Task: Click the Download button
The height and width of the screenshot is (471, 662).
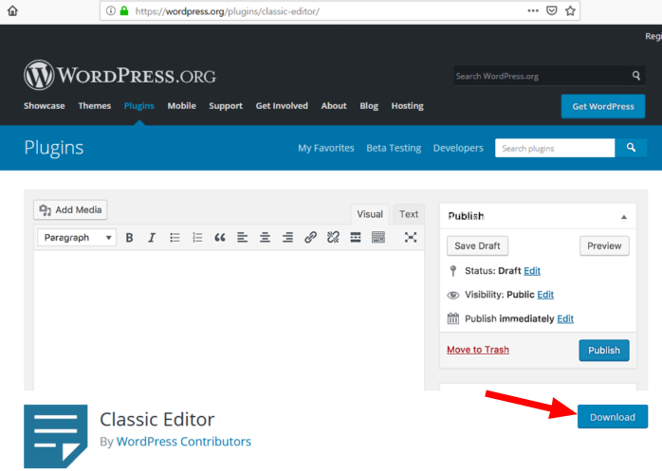Action: (613, 417)
